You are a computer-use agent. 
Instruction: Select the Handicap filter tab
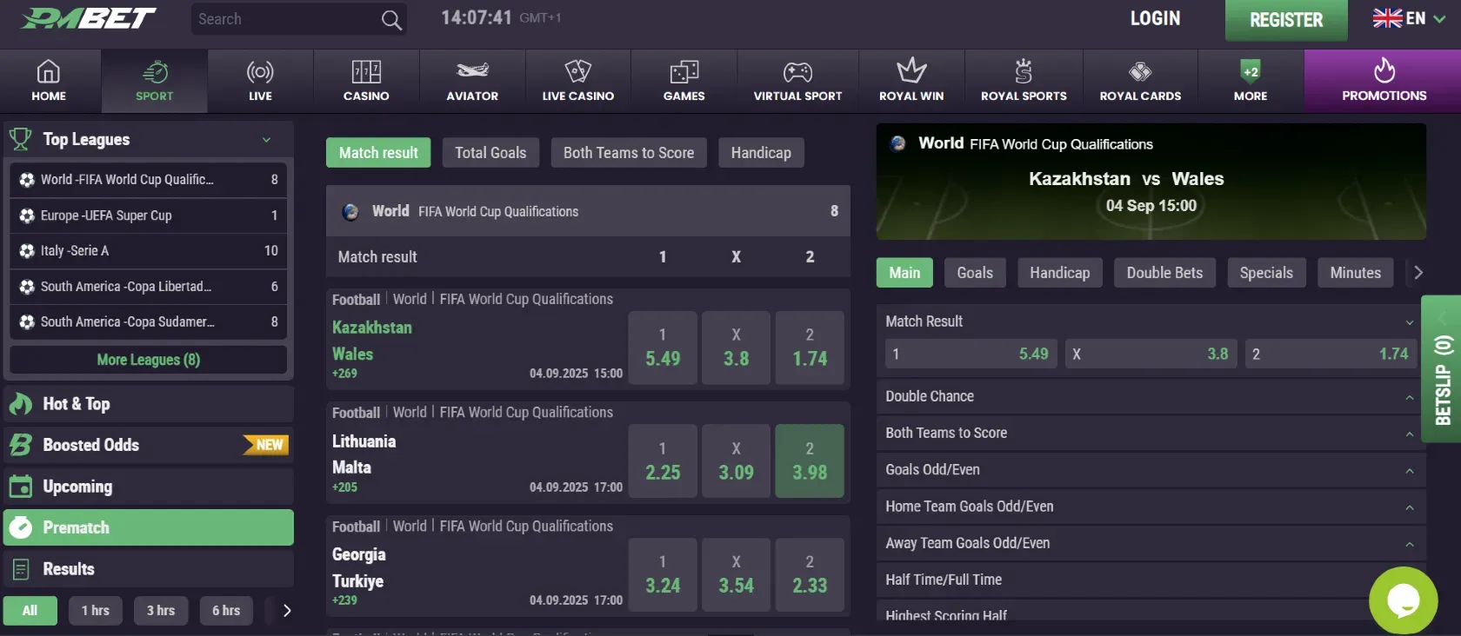[x=761, y=153]
